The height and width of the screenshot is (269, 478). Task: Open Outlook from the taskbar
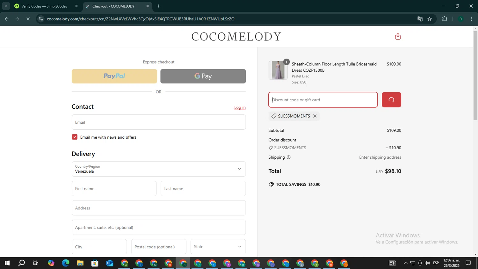pos(110,263)
